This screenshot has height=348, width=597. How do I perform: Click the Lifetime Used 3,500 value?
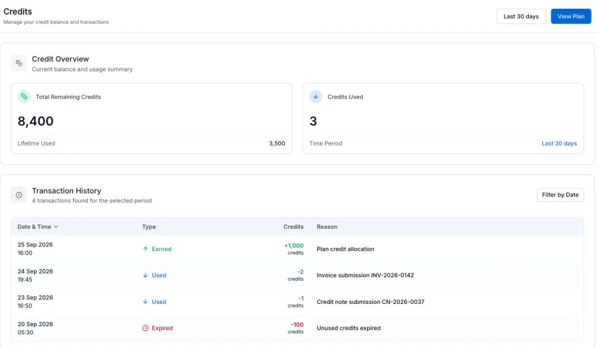[277, 144]
